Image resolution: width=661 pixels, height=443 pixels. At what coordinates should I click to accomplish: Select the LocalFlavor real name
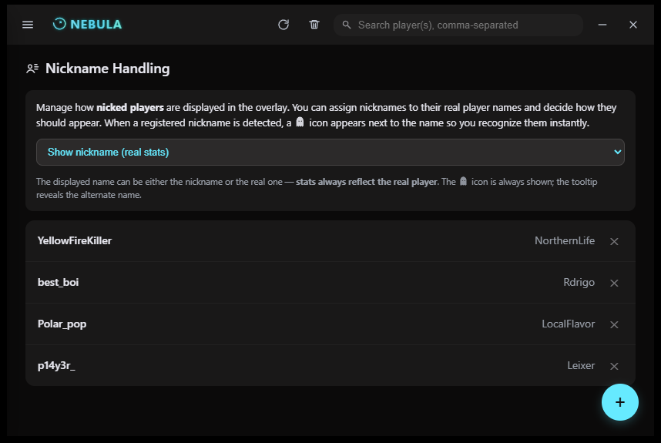[x=568, y=324]
